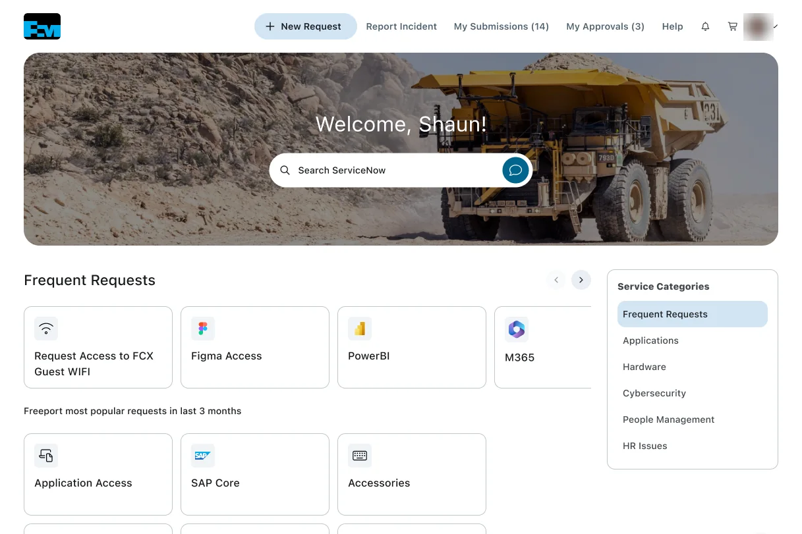Click the Welcome, Shaun! banner text
Viewport: 802px width, 534px height.
pos(401,124)
